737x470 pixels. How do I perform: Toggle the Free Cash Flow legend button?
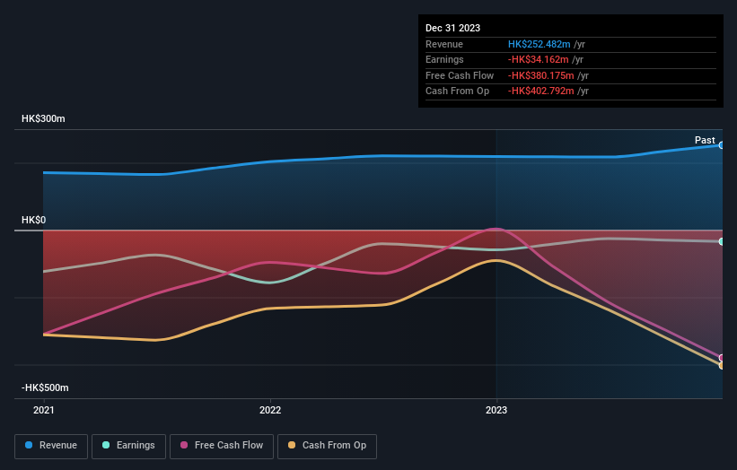click(222, 446)
